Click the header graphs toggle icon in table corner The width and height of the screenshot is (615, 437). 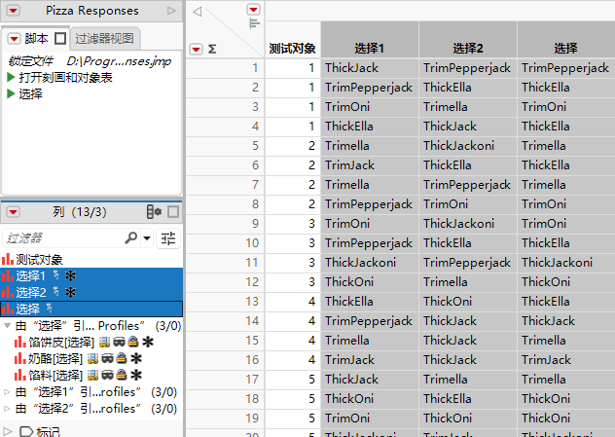(254, 24)
